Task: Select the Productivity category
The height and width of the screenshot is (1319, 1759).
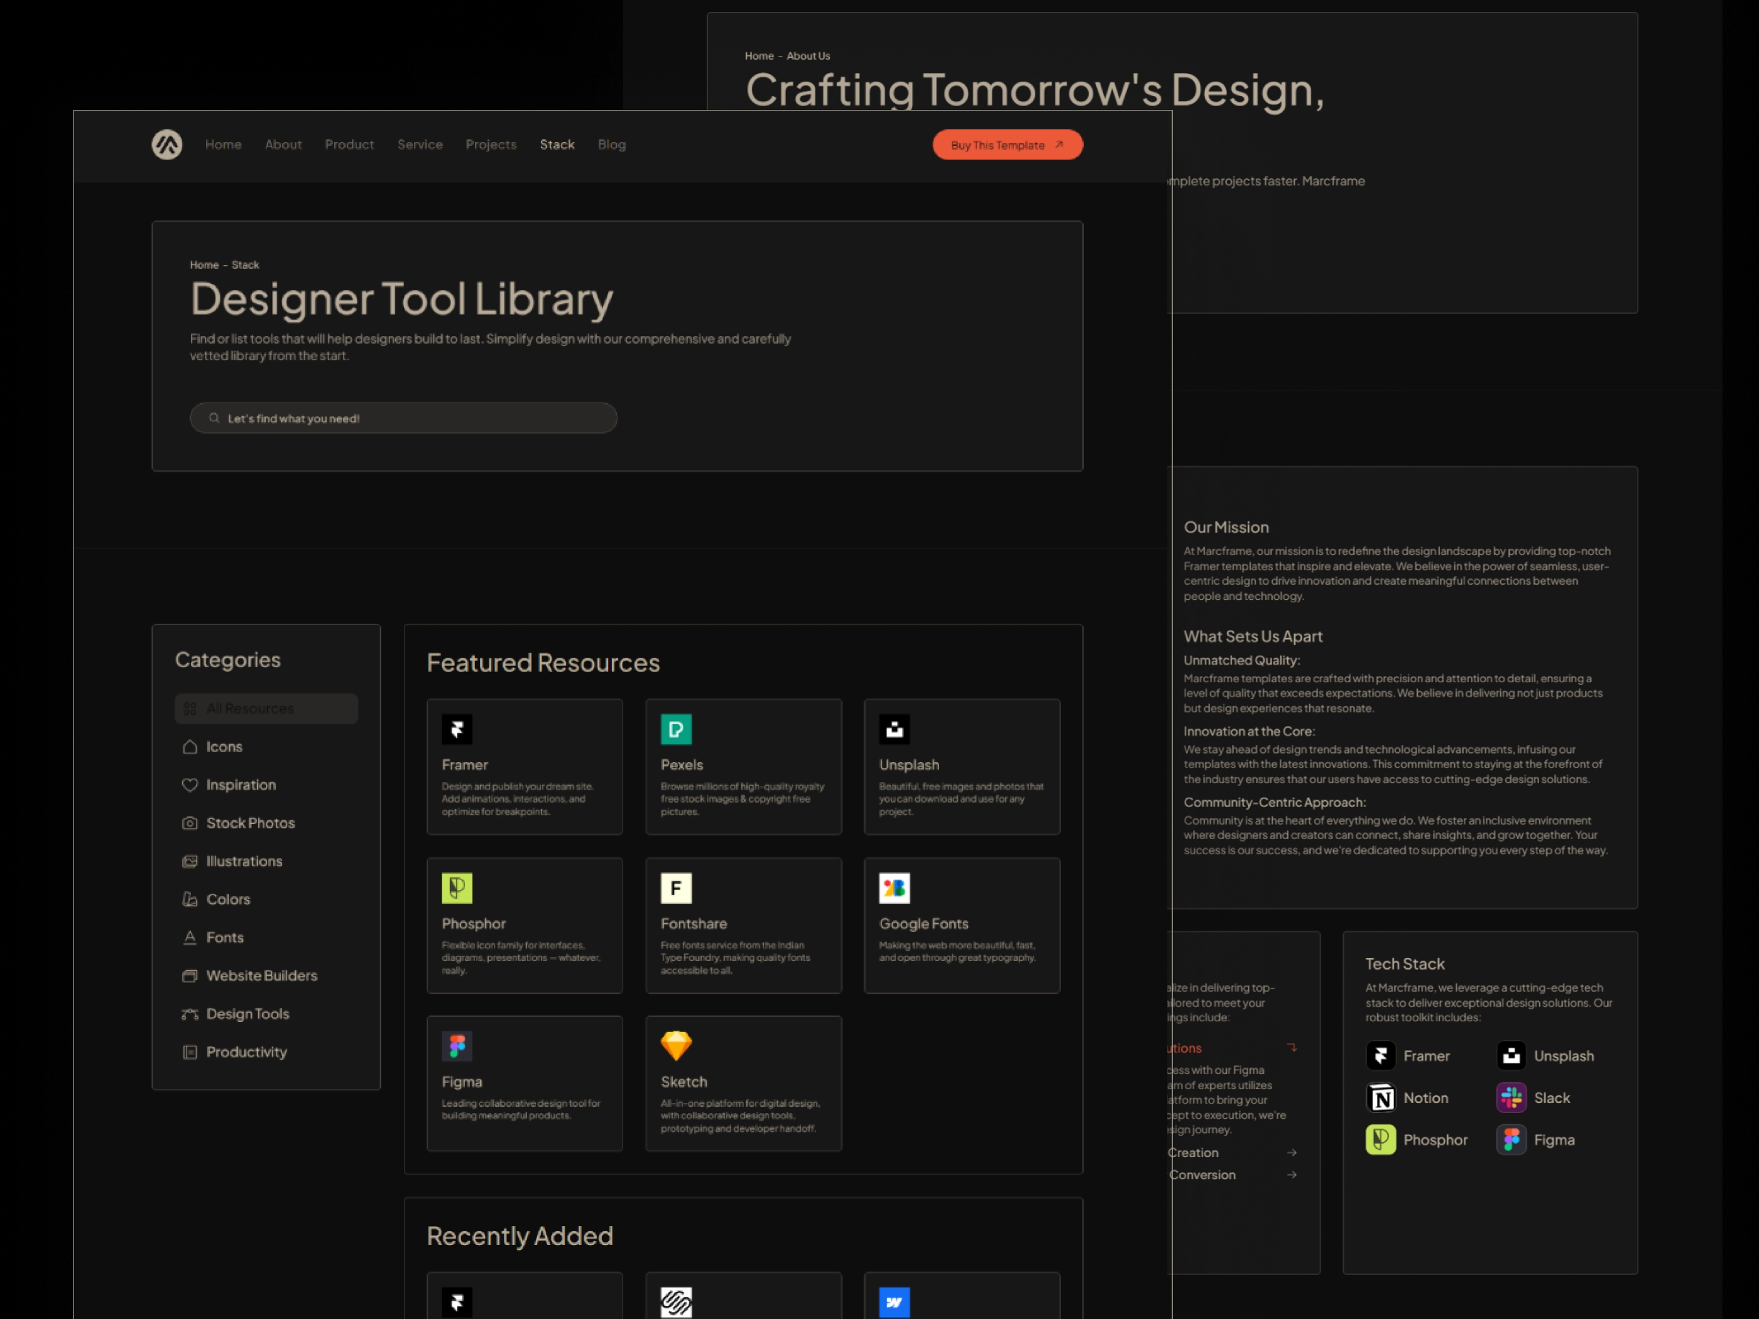Action: (x=246, y=1051)
